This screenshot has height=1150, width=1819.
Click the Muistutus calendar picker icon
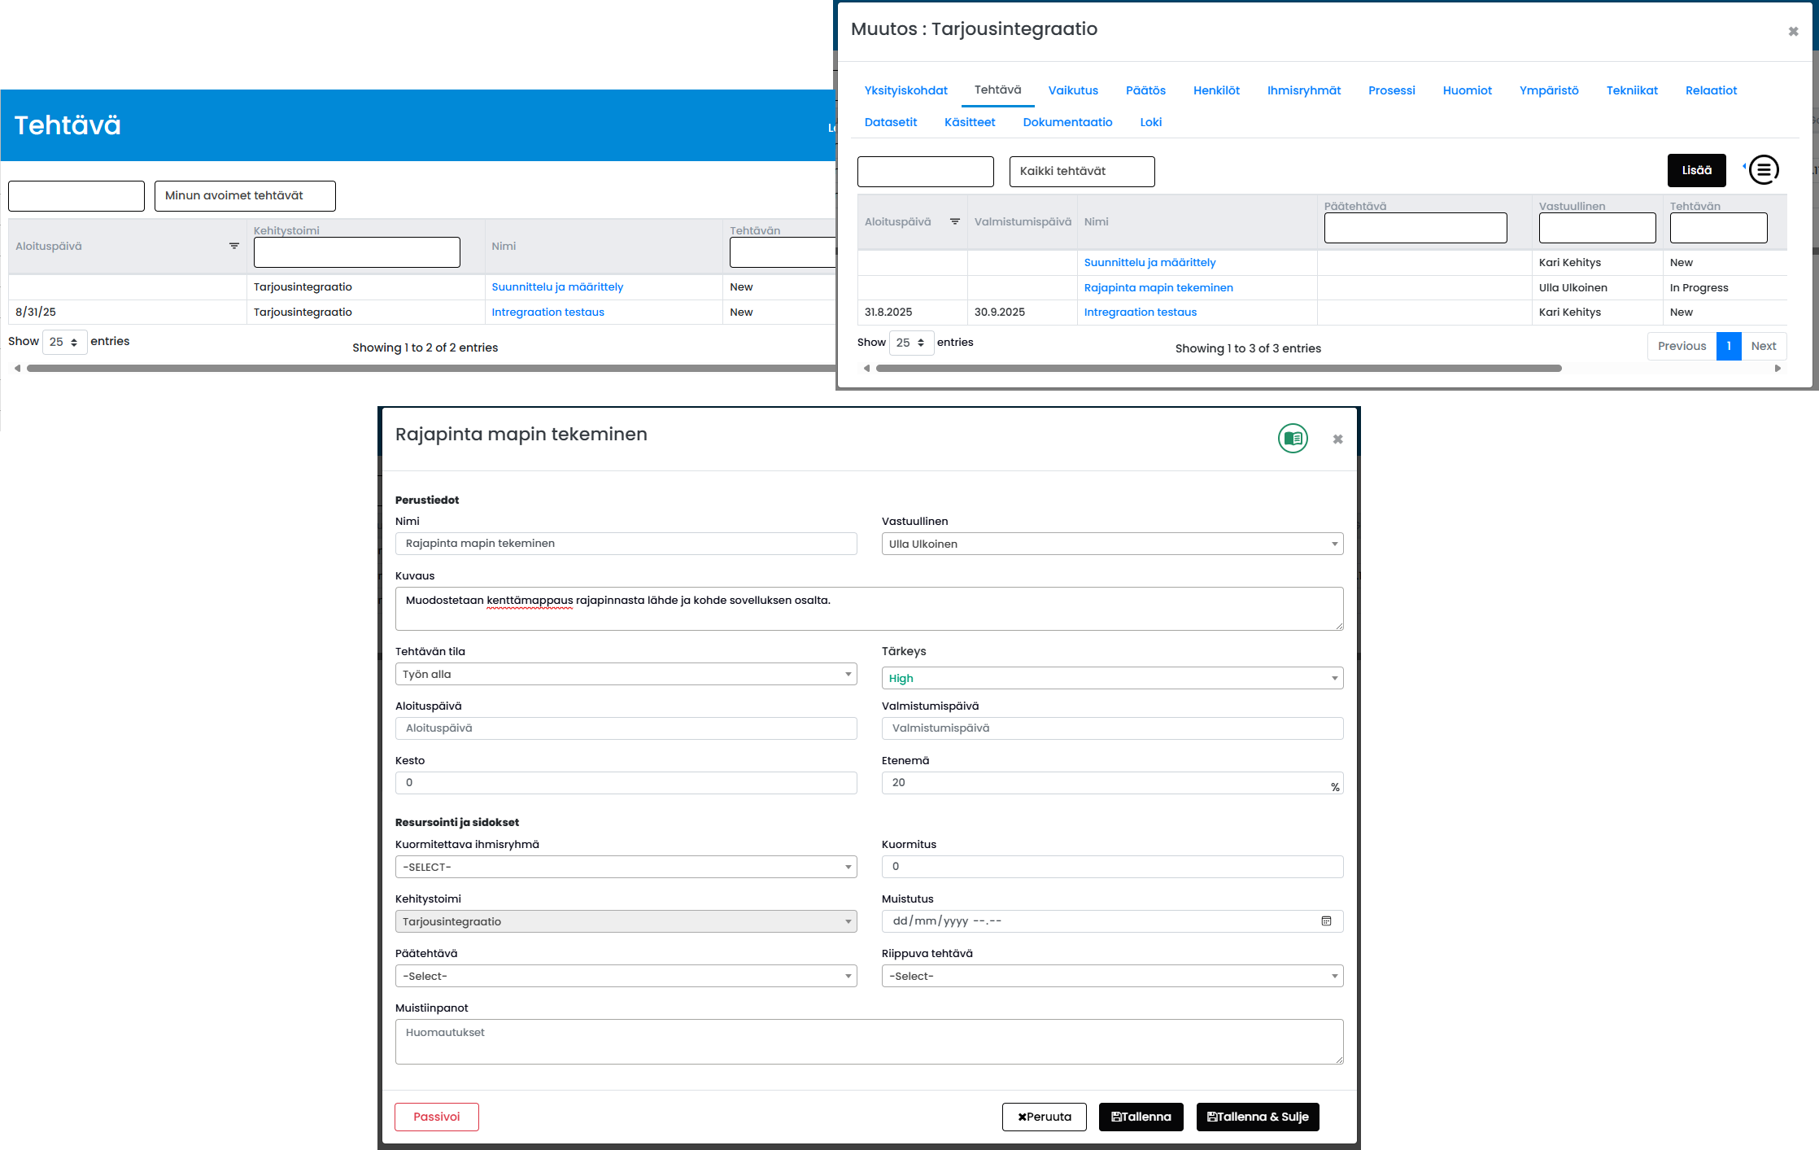point(1326,921)
